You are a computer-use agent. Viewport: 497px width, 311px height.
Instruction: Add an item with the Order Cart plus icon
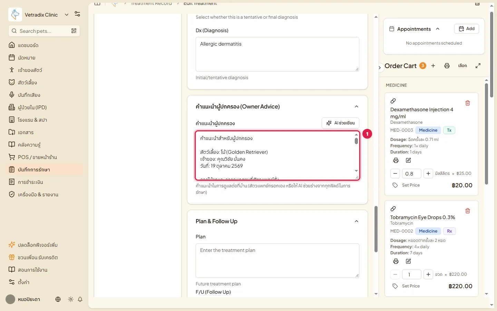(433, 66)
